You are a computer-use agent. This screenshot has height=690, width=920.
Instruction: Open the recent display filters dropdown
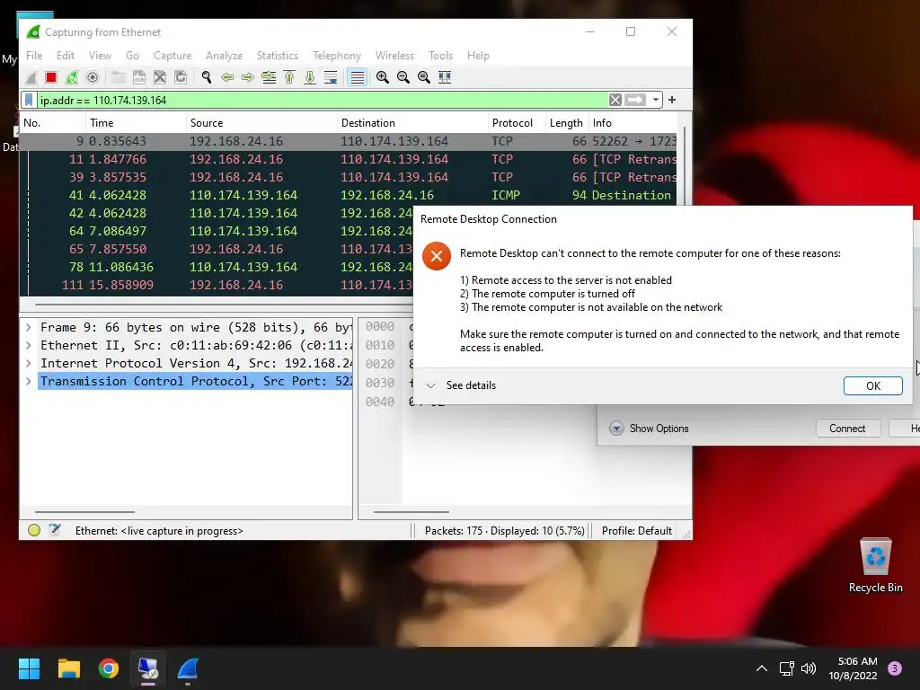pyautogui.click(x=655, y=100)
